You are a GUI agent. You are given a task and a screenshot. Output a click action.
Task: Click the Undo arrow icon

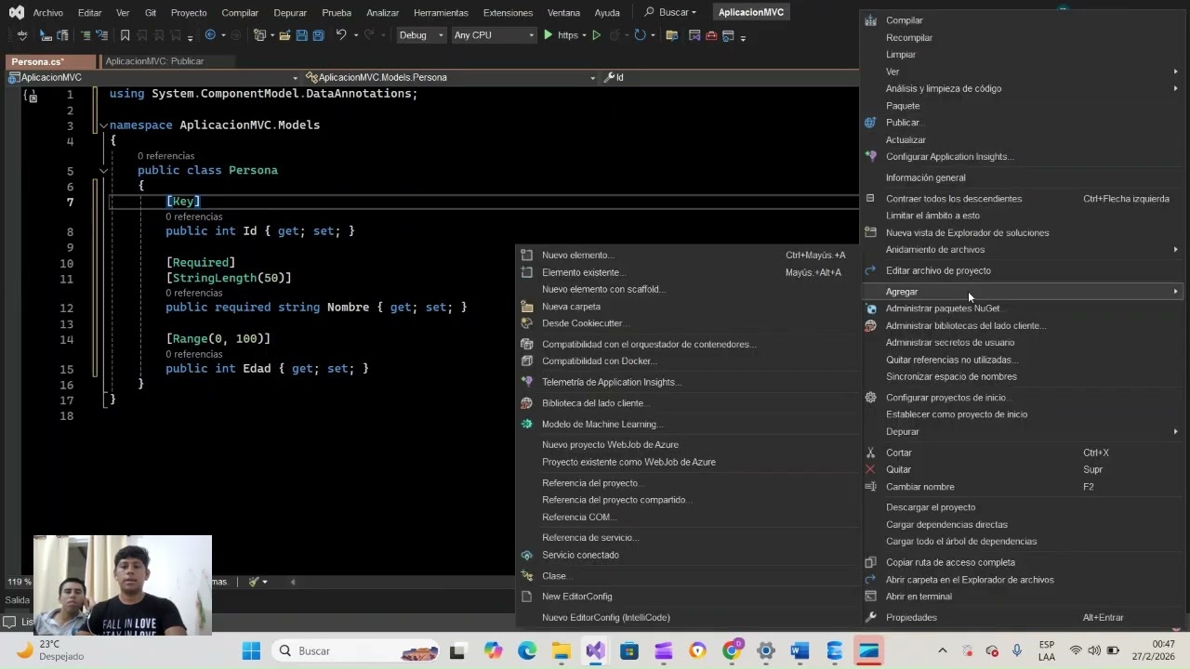click(341, 35)
